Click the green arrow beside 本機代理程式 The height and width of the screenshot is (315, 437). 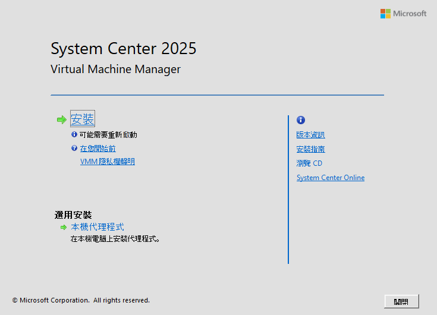pyautogui.click(x=64, y=227)
